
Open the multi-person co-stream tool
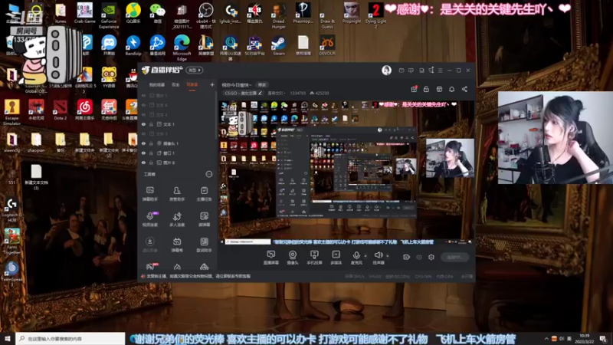177,219
